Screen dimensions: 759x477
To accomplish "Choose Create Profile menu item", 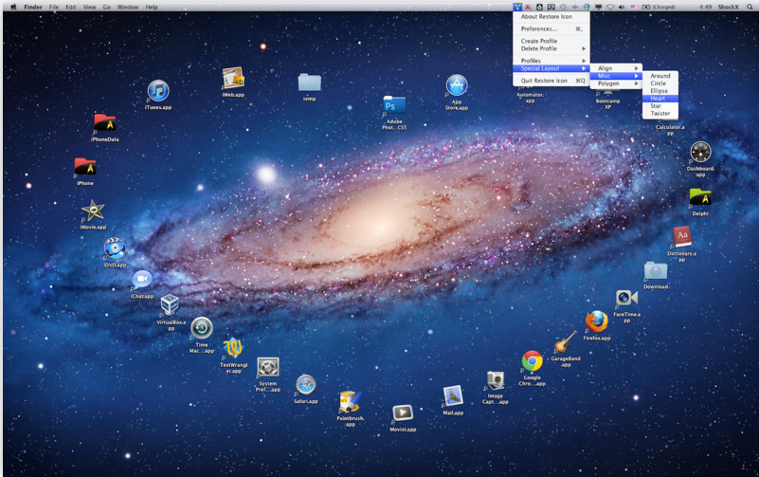I will (551, 41).
